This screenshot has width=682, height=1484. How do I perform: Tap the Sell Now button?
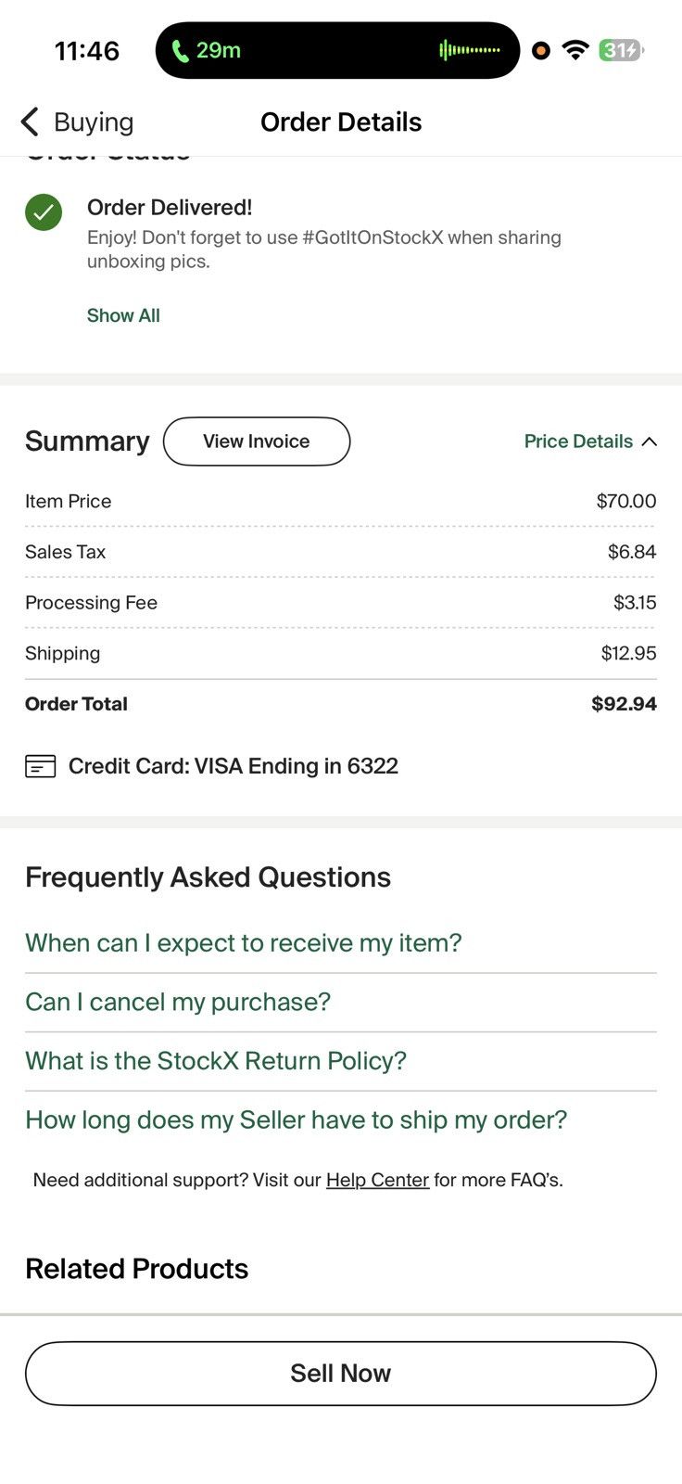tap(341, 1374)
